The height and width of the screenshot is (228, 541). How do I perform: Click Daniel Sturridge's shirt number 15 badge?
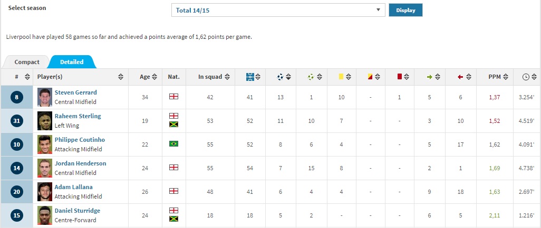(x=16, y=215)
